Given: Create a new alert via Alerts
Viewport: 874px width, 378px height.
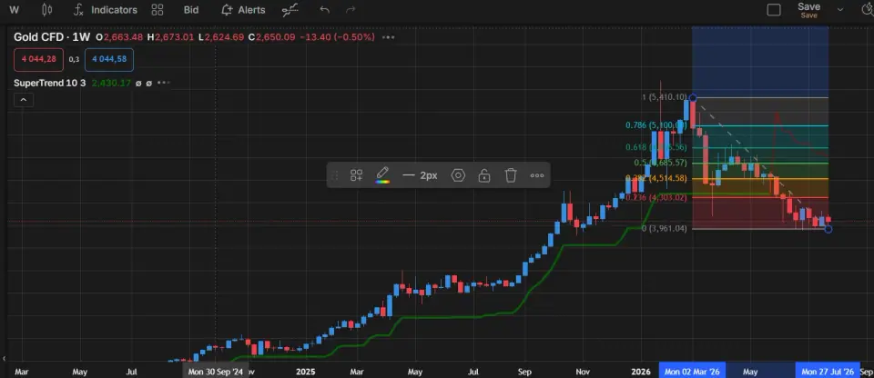Looking at the screenshot, I should click(243, 10).
